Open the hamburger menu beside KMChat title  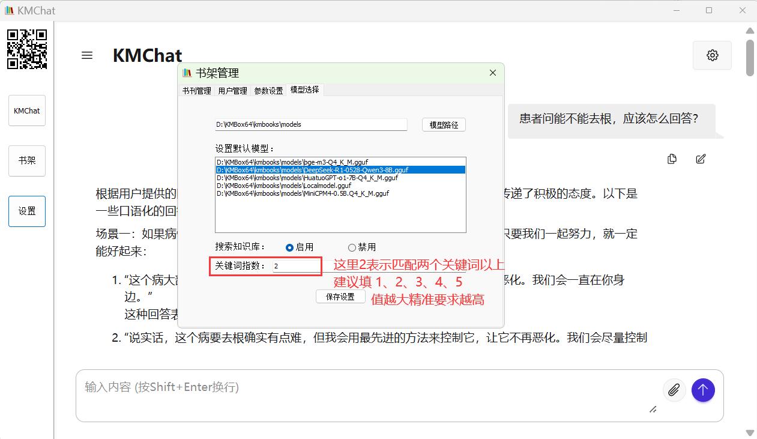[x=87, y=55]
